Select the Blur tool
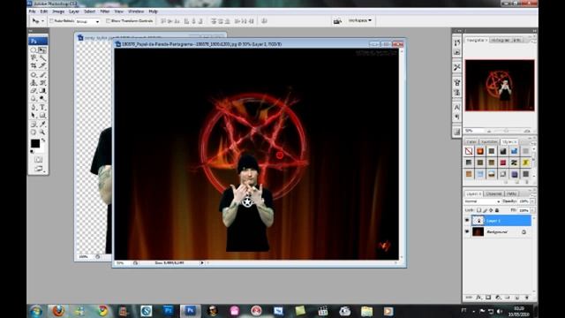This screenshot has height=318, width=565. click(x=34, y=98)
